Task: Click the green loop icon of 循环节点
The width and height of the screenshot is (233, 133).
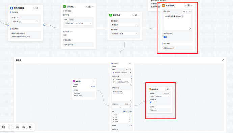Action: tap(110, 15)
